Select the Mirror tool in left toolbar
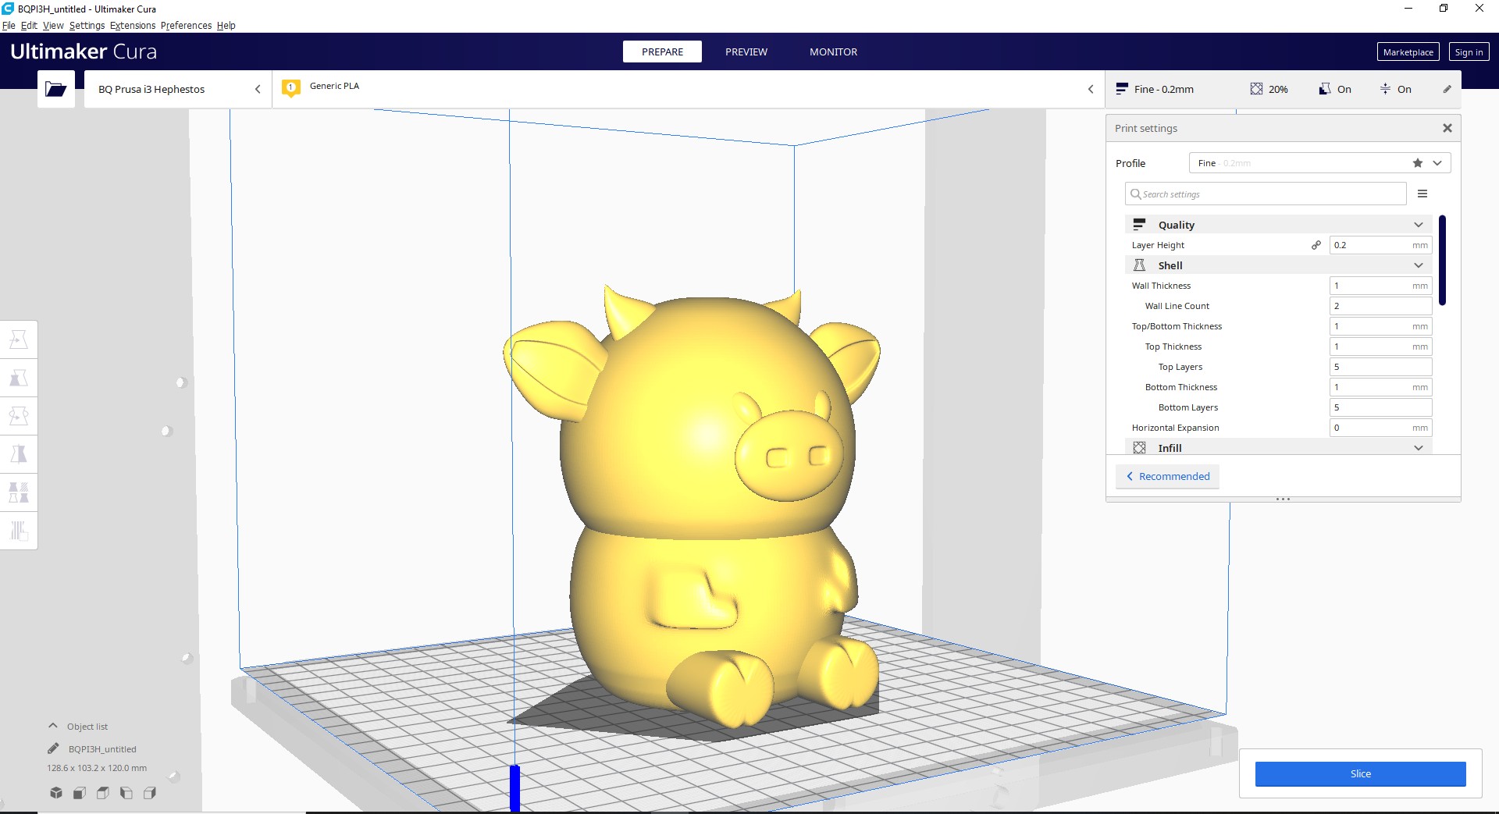This screenshot has width=1499, height=814. [x=19, y=454]
